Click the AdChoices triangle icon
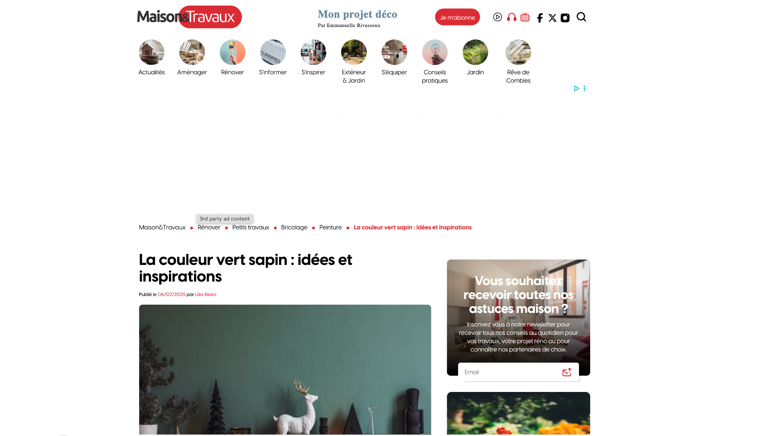773x436 pixels. coord(577,88)
